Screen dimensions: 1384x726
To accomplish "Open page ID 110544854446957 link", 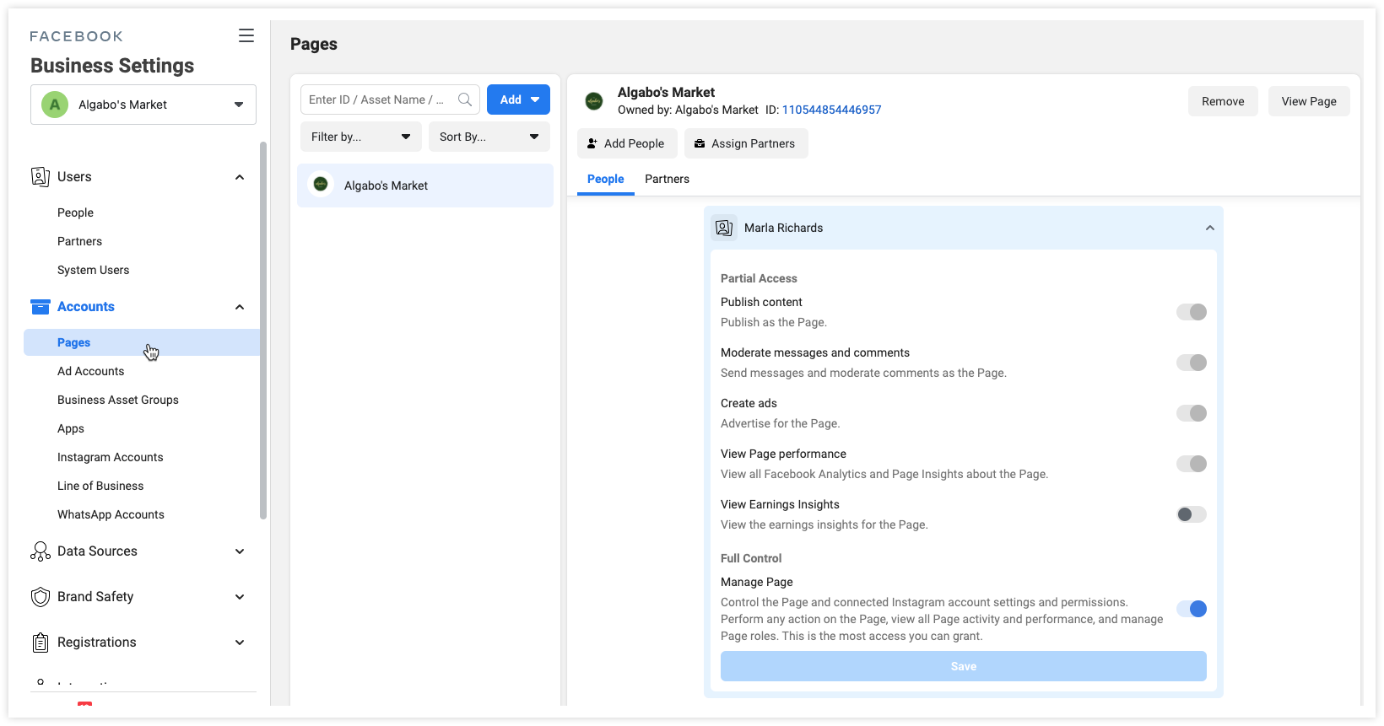I will click(831, 110).
